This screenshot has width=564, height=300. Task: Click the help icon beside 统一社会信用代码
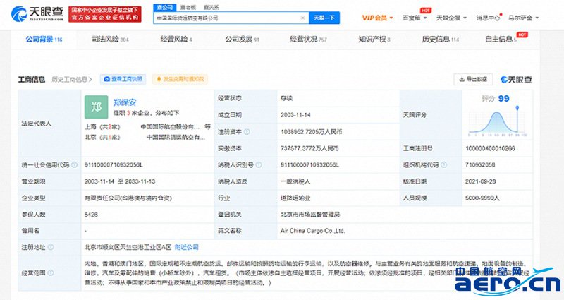pyautogui.click(x=74, y=165)
